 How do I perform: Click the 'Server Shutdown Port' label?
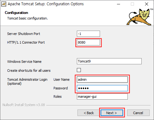pos(23,34)
